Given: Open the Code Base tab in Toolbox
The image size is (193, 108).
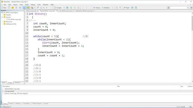Looking at the screenshot, I should [27, 103].
